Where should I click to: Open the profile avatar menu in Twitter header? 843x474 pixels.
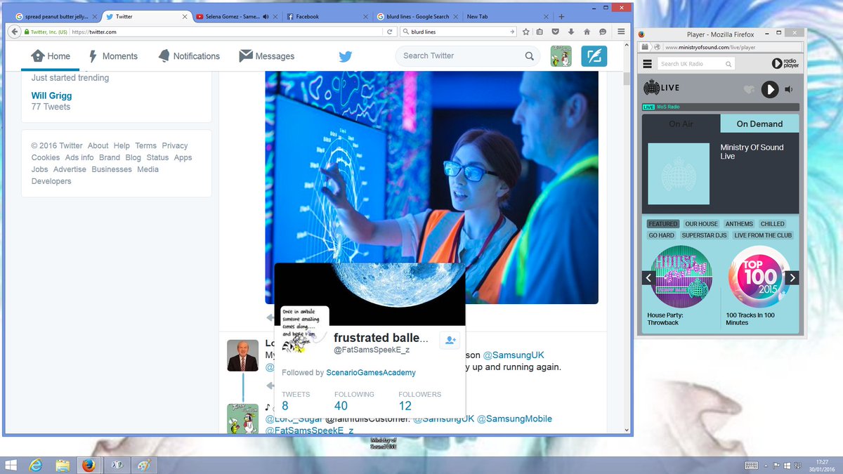pos(561,56)
